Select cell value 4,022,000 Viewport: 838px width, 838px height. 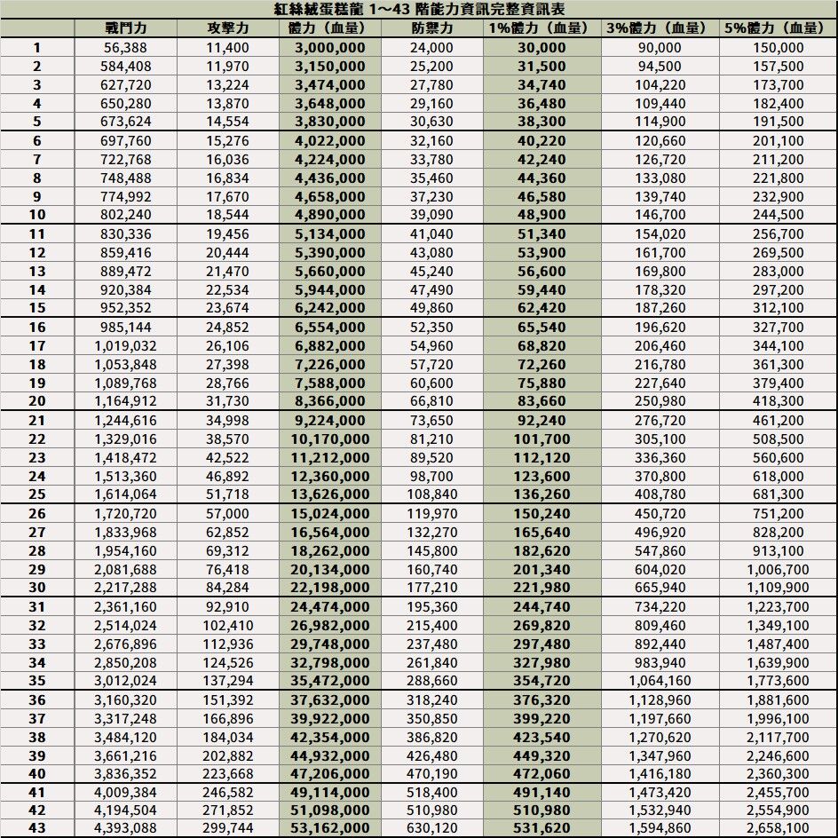point(329,142)
